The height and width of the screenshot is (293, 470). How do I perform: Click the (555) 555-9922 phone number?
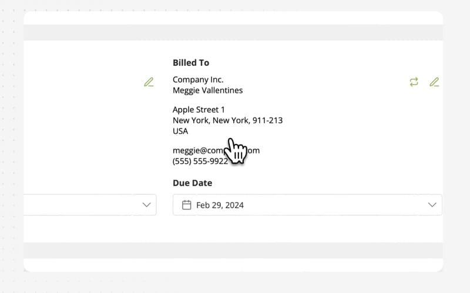coord(200,161)
